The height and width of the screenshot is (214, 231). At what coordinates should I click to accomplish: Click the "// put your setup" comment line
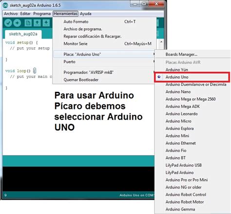[30, 48]
